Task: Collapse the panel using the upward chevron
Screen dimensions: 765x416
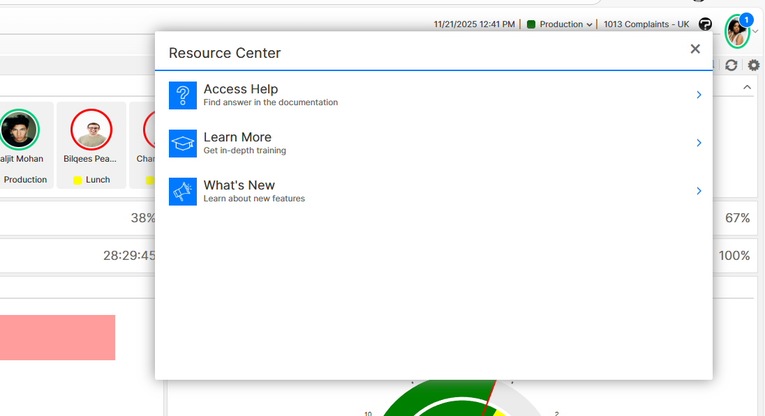Action: pyautogui.click(x=747, y=86)
